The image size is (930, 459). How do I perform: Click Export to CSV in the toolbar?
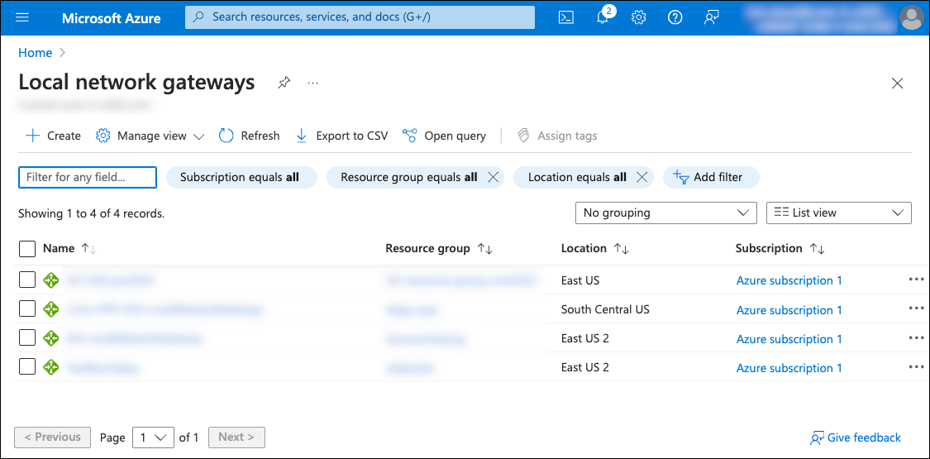[x=341, y=136]
